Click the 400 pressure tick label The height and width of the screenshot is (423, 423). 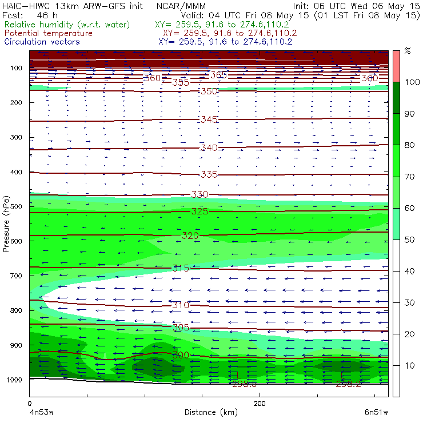click(16, 172)
